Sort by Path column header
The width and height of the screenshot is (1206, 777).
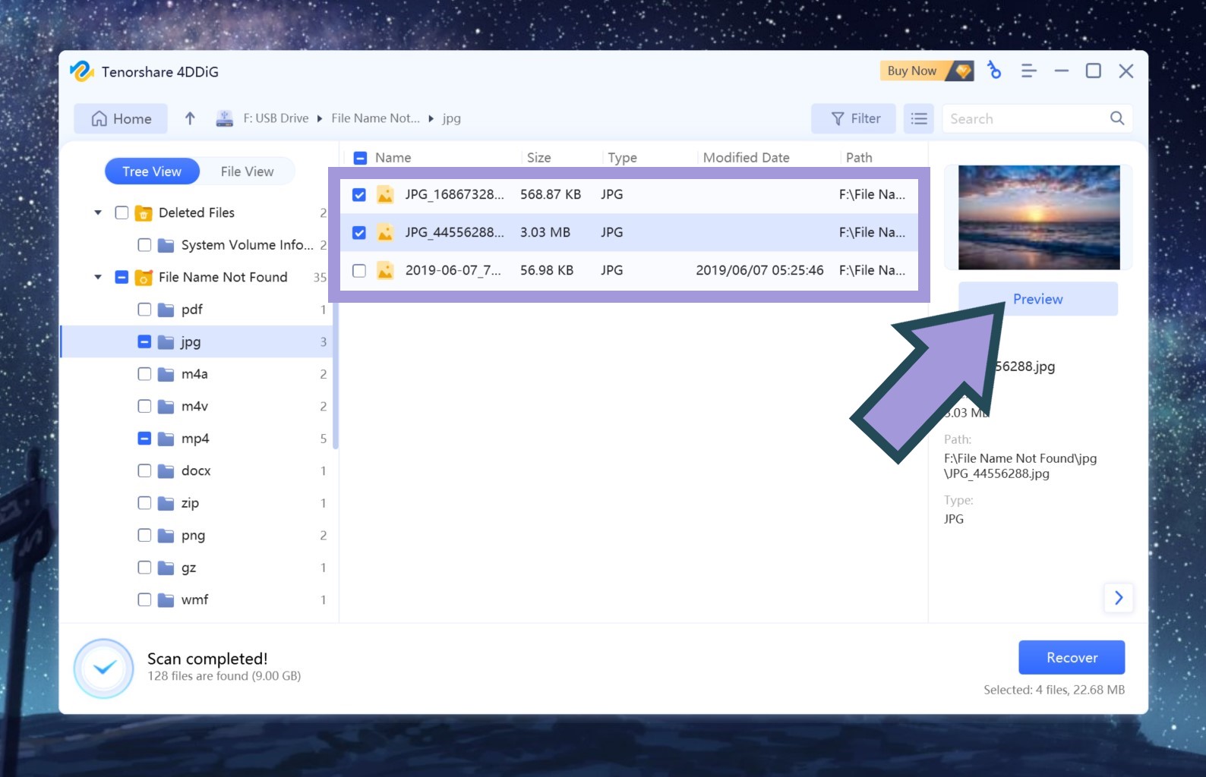(859, 158)
